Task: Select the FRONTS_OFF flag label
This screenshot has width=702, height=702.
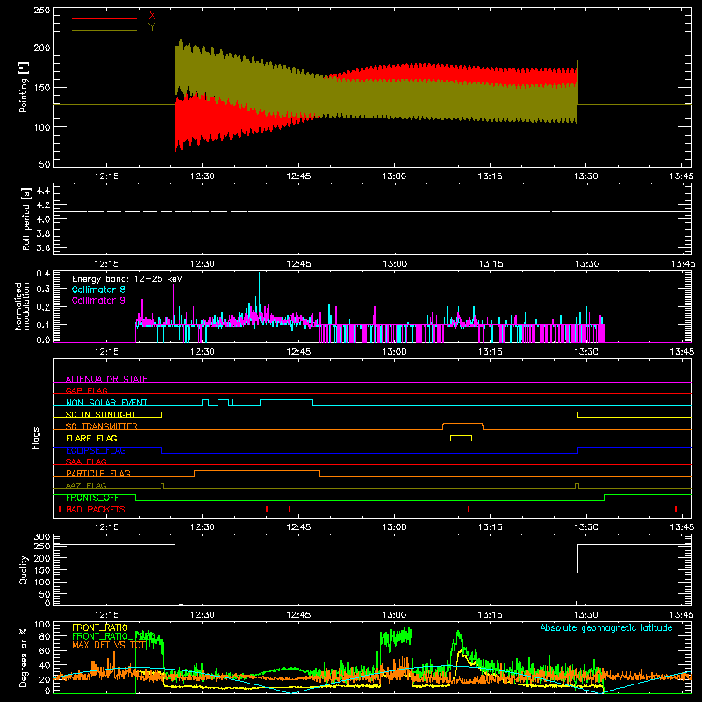Action: click(92, 498)
